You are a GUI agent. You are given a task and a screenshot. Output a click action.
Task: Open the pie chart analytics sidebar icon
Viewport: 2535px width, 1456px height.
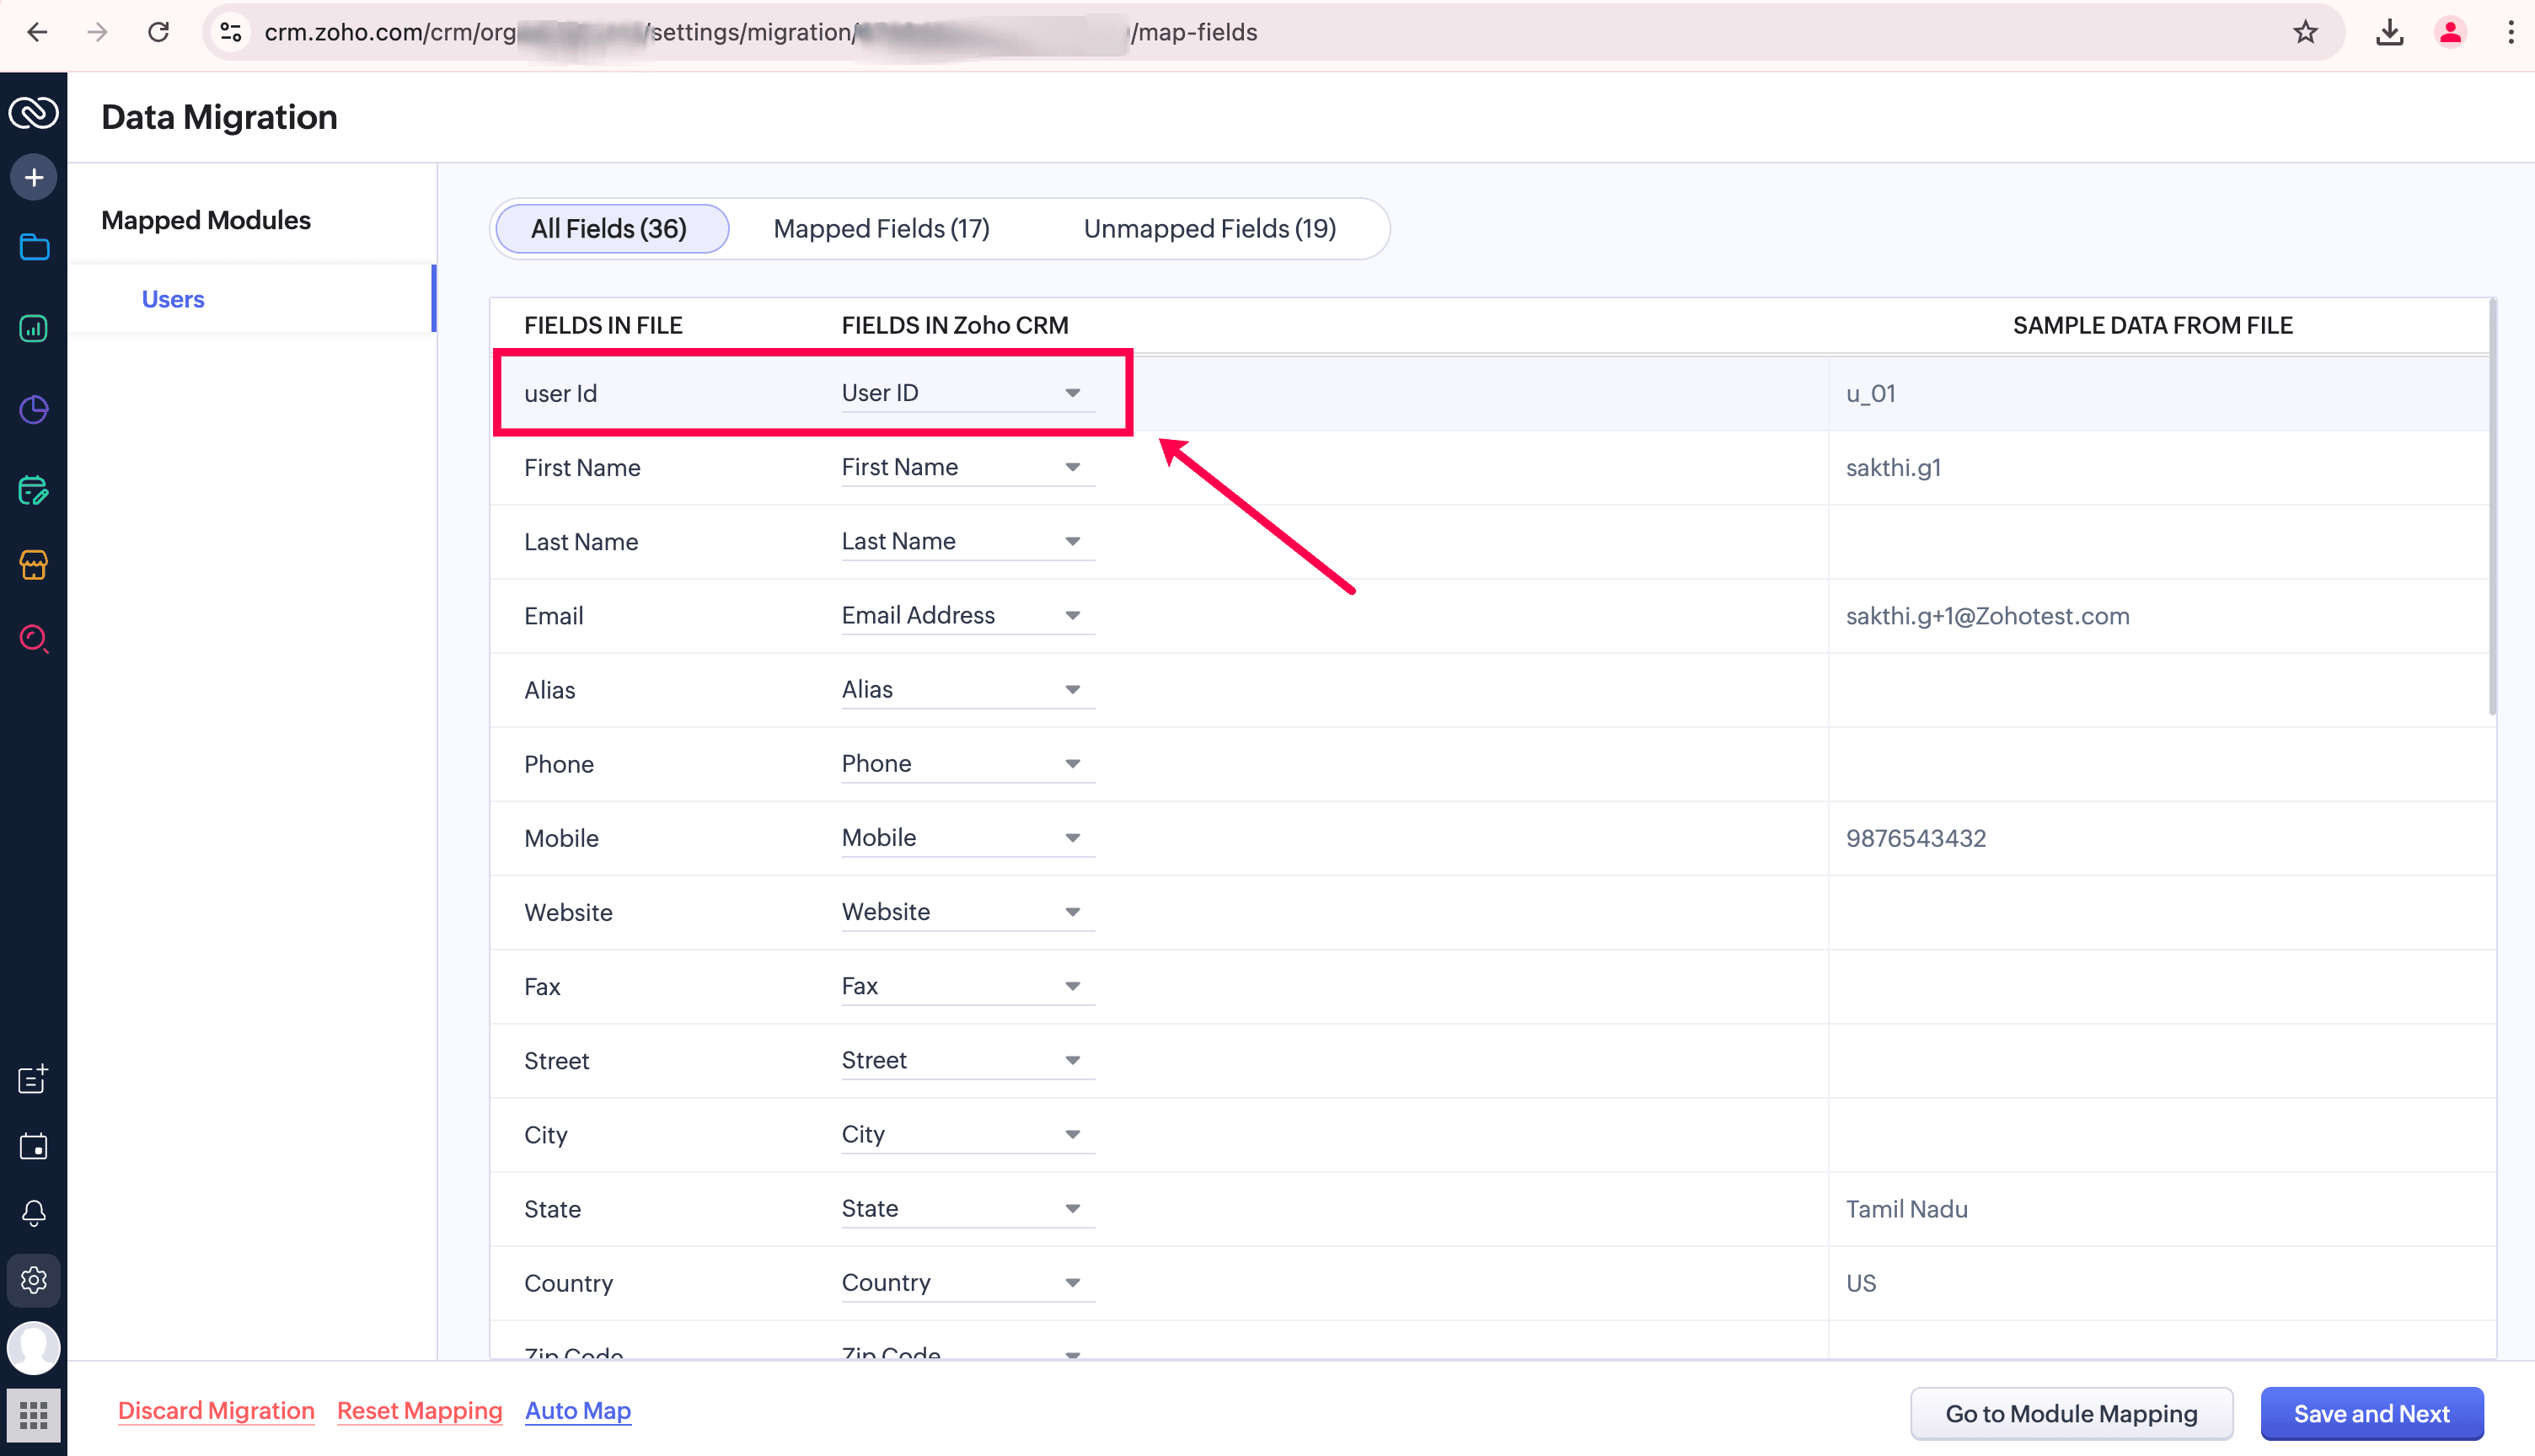[34, 409]
